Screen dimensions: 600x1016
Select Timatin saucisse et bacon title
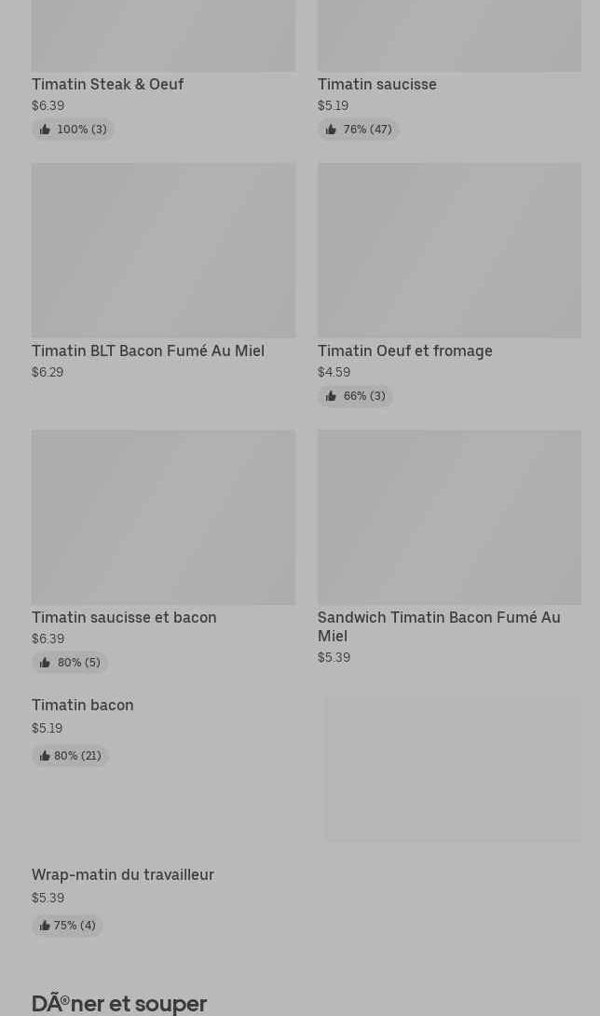(124, 617)
